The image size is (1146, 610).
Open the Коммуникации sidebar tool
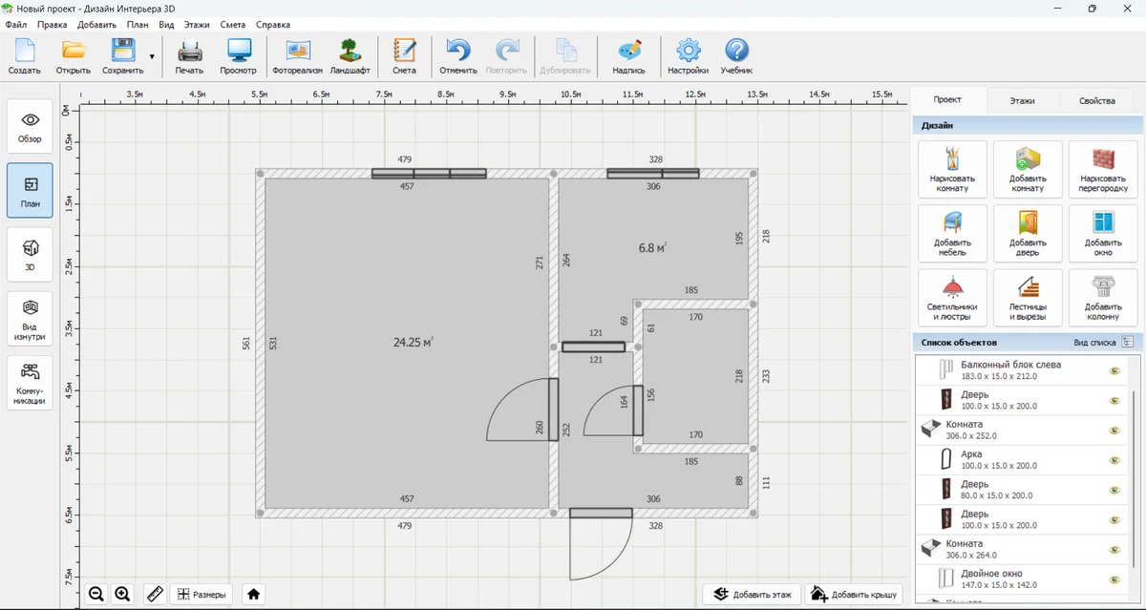click(x=31, y=383)
